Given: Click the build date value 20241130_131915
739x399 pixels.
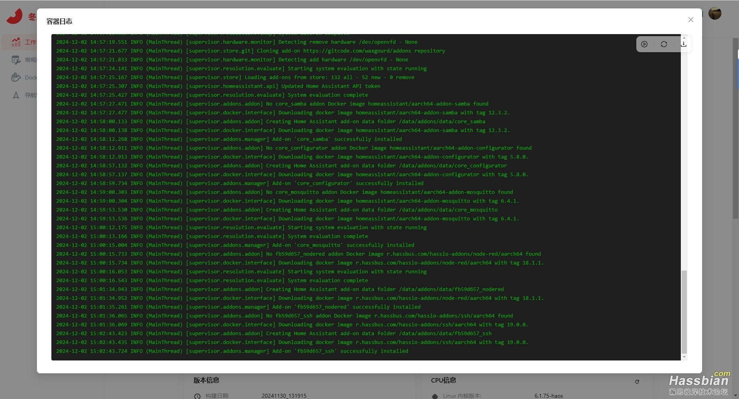Looking at the screenshot, I should click(284, 396).
